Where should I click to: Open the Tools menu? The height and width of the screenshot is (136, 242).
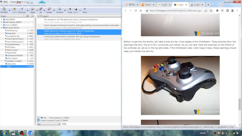click(x=25, y=5)
